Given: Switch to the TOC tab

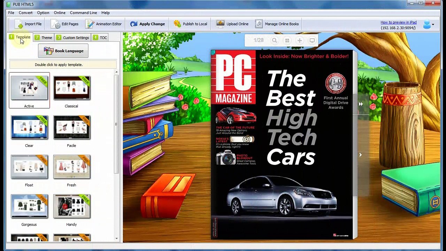Looking at the screenshot, I should (x=100, y=38).
